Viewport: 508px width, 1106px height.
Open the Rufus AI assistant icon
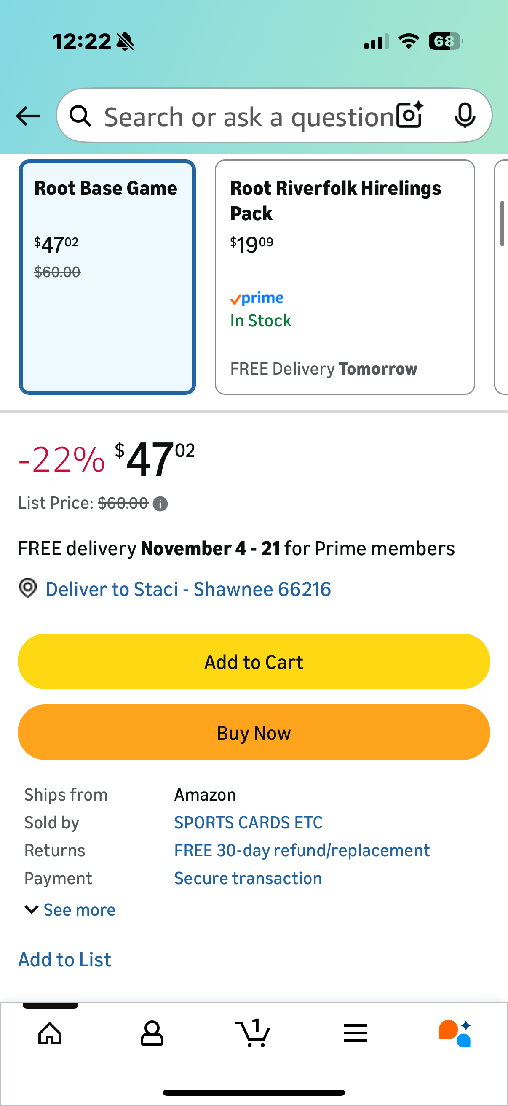(x=455, y=1033)
